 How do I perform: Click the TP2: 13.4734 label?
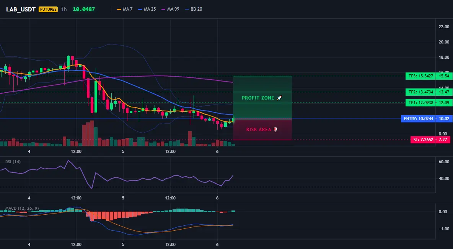click(420, 92)
